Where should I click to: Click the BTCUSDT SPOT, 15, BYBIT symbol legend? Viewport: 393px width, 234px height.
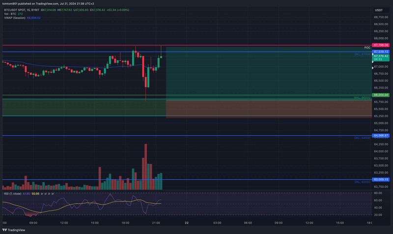pyautogui.click(x=22, y=10)
